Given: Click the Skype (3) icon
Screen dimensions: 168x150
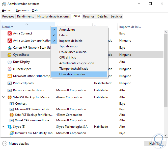Looking at the screenshot, I should (x=10, y=127).
